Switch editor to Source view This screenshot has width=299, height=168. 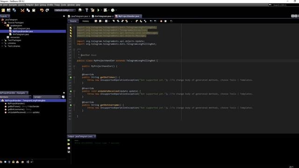tap(73, 21)
